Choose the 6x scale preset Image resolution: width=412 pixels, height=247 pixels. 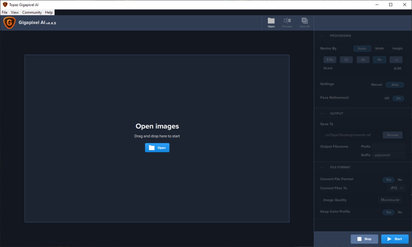[379, 60]
